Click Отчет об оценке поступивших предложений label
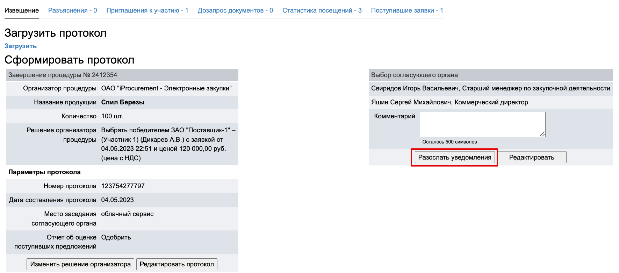 56,242
